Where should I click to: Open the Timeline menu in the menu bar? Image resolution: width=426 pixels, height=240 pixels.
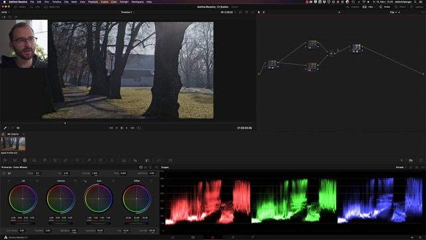[x=57, y=1]
